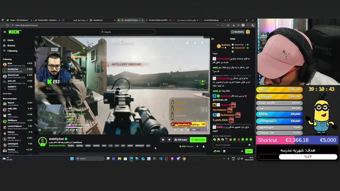Viewport: 340px width, 191px height.
Task: Open amir_vht channel in sidebar
Action: coord(17,82)
